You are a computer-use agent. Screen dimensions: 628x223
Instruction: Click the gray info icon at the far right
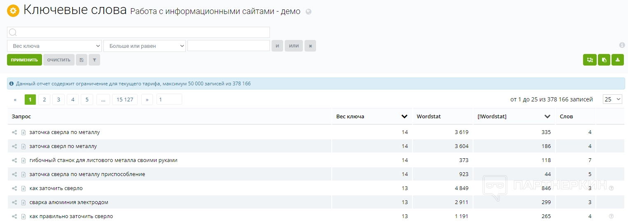pos(622,45)
